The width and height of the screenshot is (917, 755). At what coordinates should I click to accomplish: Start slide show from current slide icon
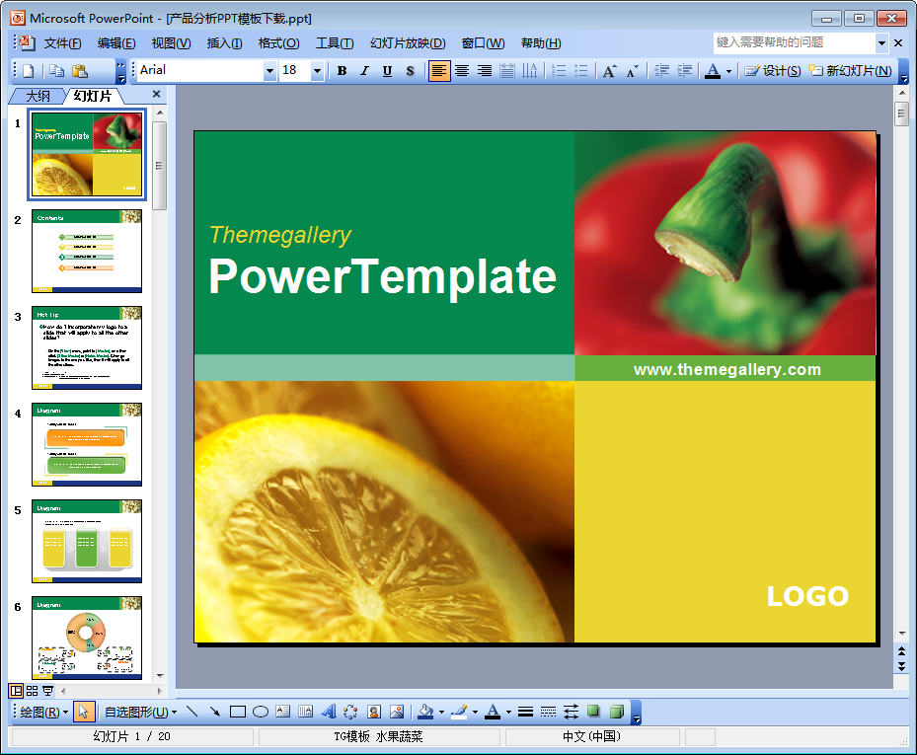[48, 691]
